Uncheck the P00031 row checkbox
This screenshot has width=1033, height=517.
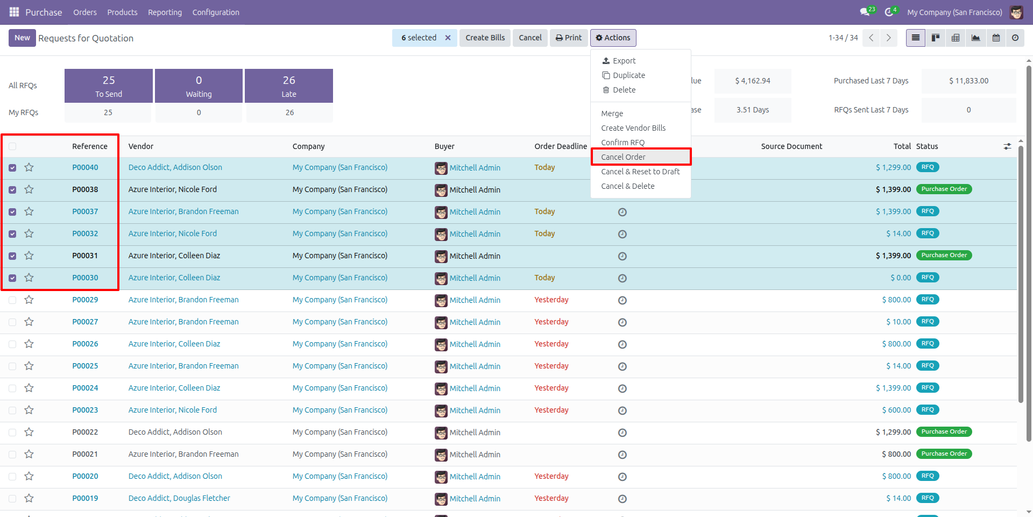[x=12, y=256]
